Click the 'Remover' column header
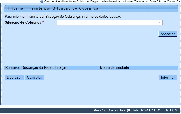181x114 pixels. pos(13,68)
